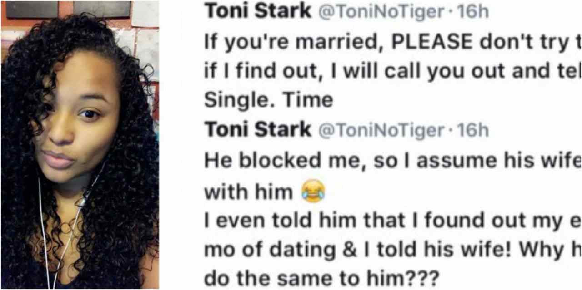582x290 pixels.
Task: Click the first 16h timestamp
Action: (x=472, y=12)
